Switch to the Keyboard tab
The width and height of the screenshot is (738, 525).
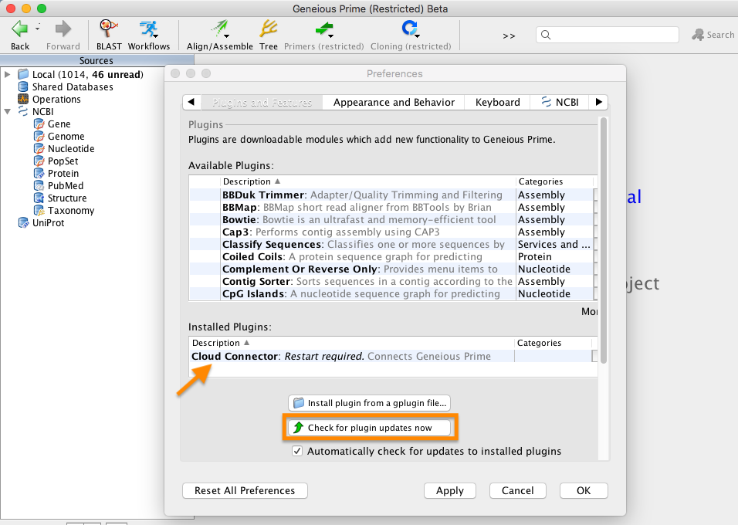[x=497, y=102]
